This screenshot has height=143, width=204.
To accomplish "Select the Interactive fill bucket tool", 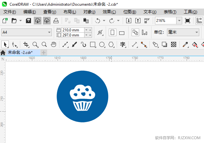I will (195, 45).
